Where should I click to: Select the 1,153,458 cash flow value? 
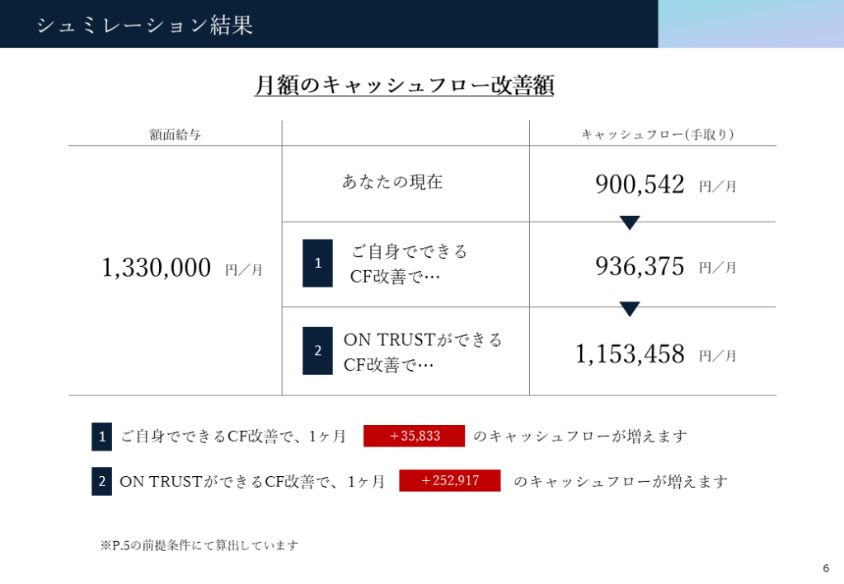pyautogui.click(x=630, y=354)
